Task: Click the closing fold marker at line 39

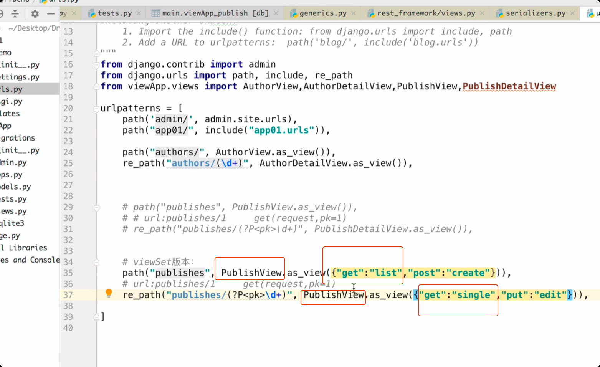Action: click(x=97, y=317)
